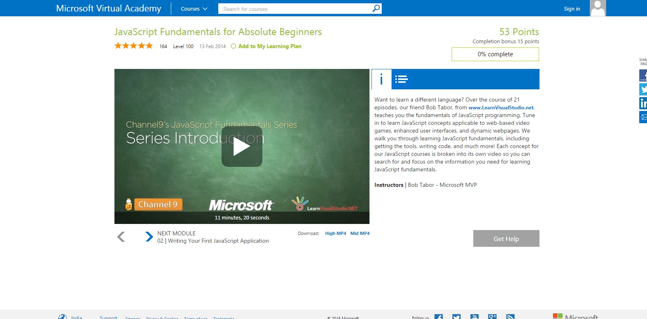Click the Sign in link
The image size is (647, 319).
(x=572, y=9)
